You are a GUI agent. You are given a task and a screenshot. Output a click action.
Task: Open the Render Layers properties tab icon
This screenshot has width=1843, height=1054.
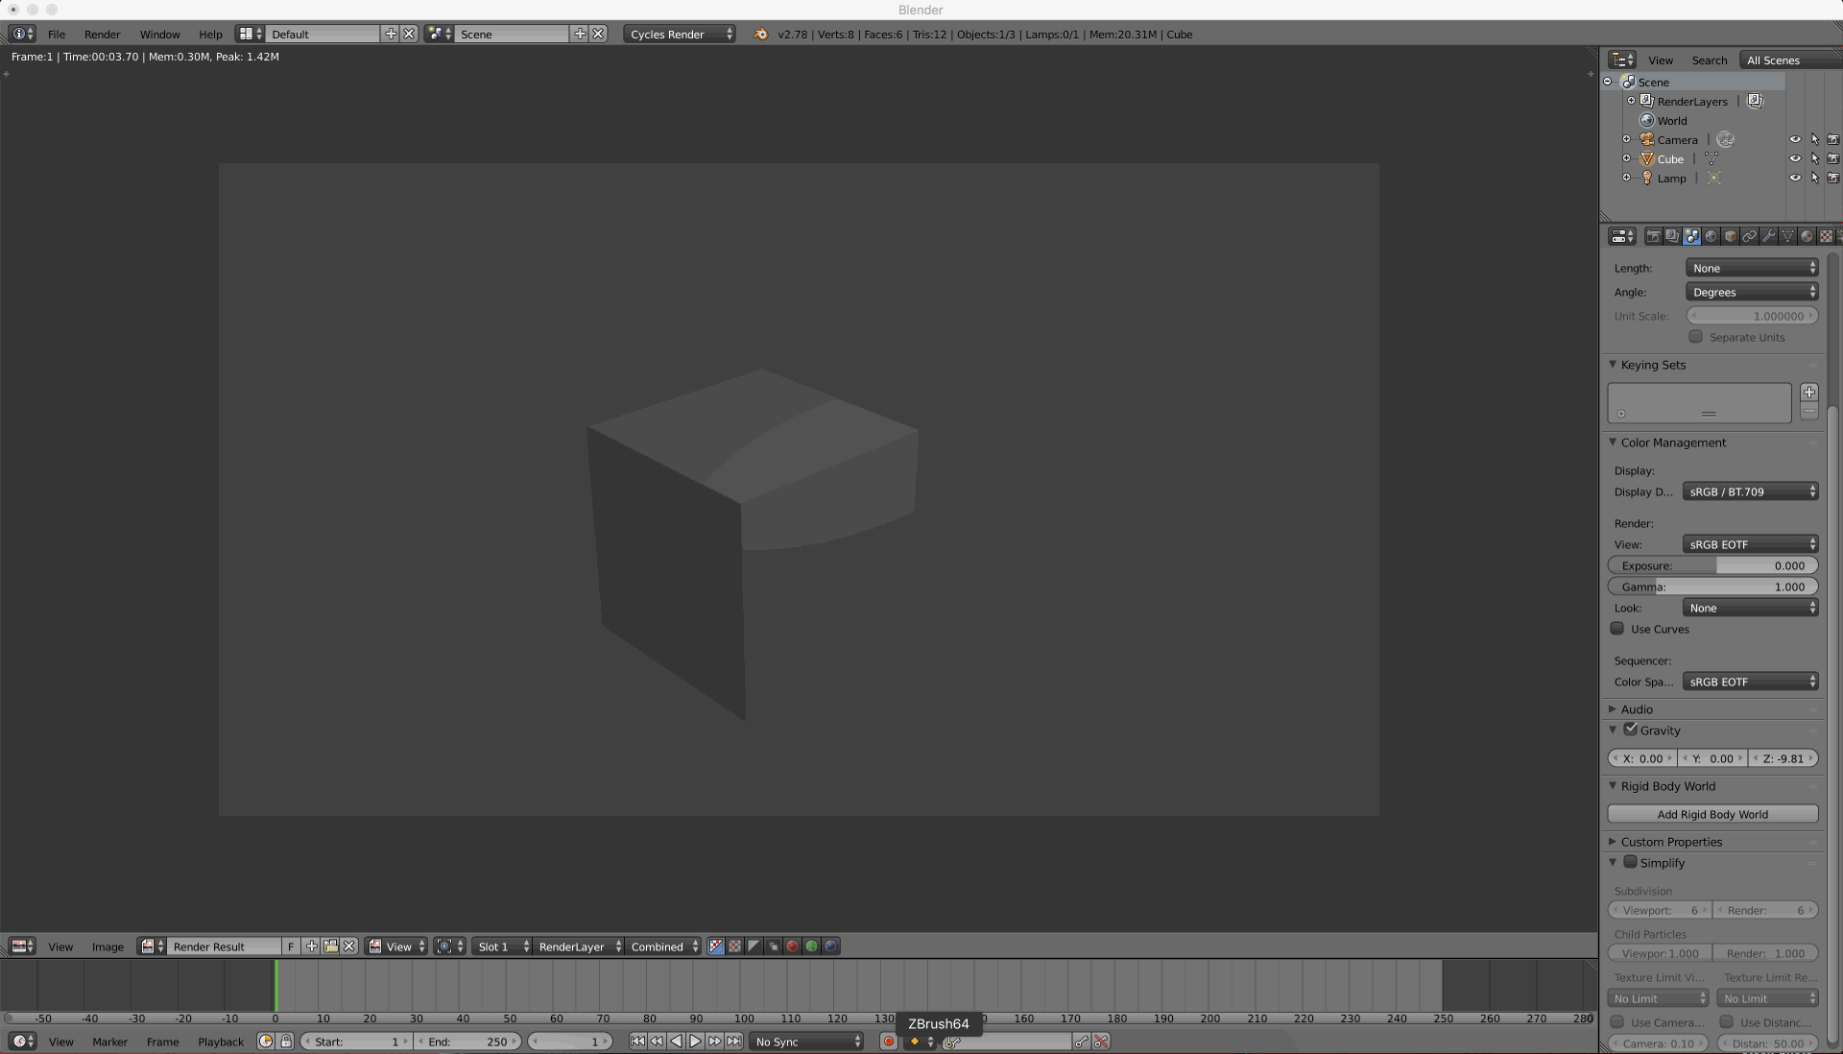[1672, 236]
